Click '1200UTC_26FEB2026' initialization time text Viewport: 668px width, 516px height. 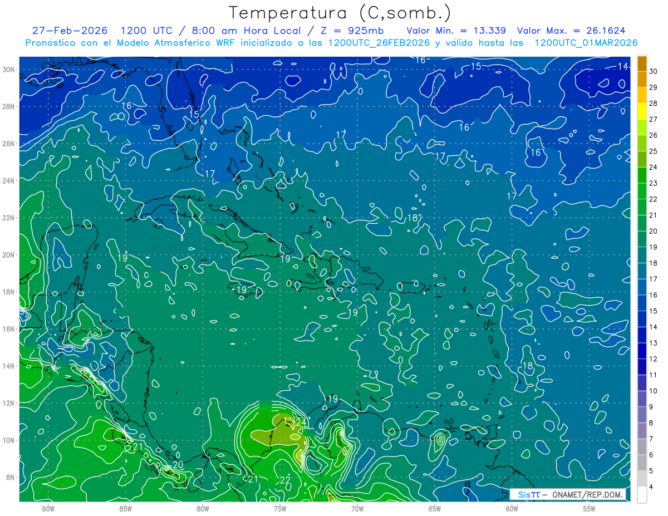click(x=379, y=42)
